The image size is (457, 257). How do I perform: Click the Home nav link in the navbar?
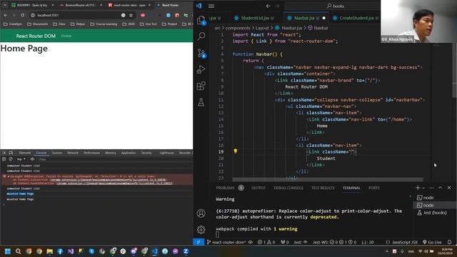click(66, 36)
